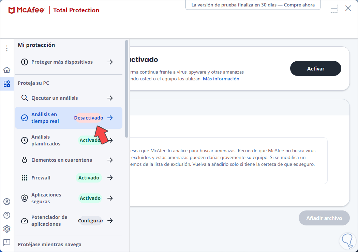Select Ejecutar un análisis menu entry
The width and height of the screenshot is (358, 252).
coord(69,98)
